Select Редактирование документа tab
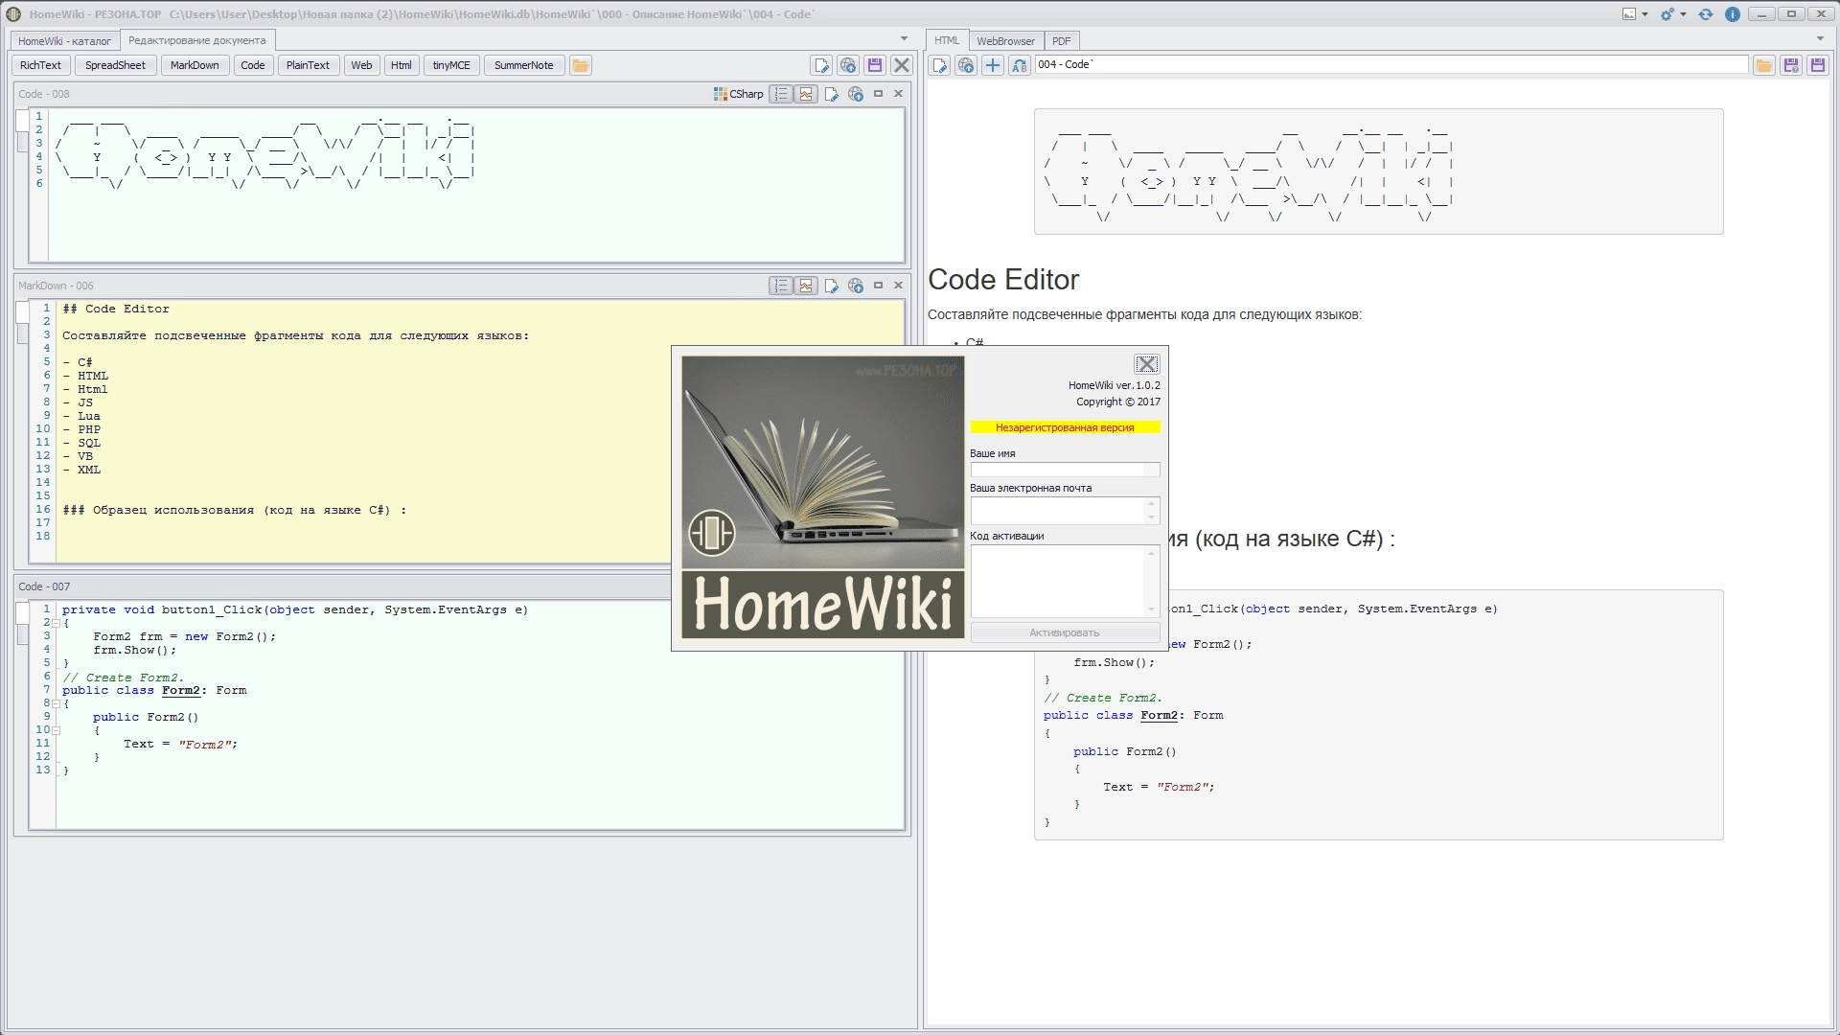This screenshot has height=1035, width=1840. [197, 40]
